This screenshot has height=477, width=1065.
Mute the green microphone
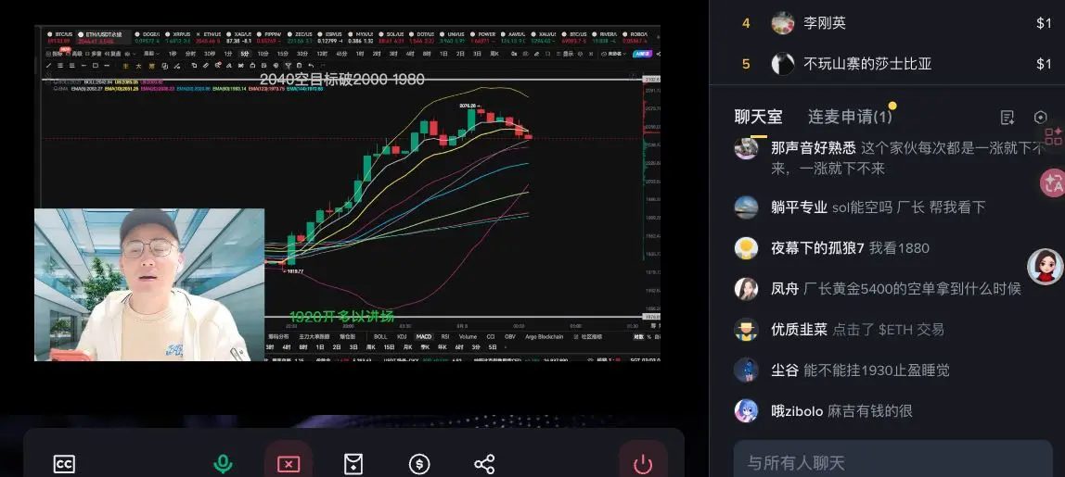[x=223, y=465]
